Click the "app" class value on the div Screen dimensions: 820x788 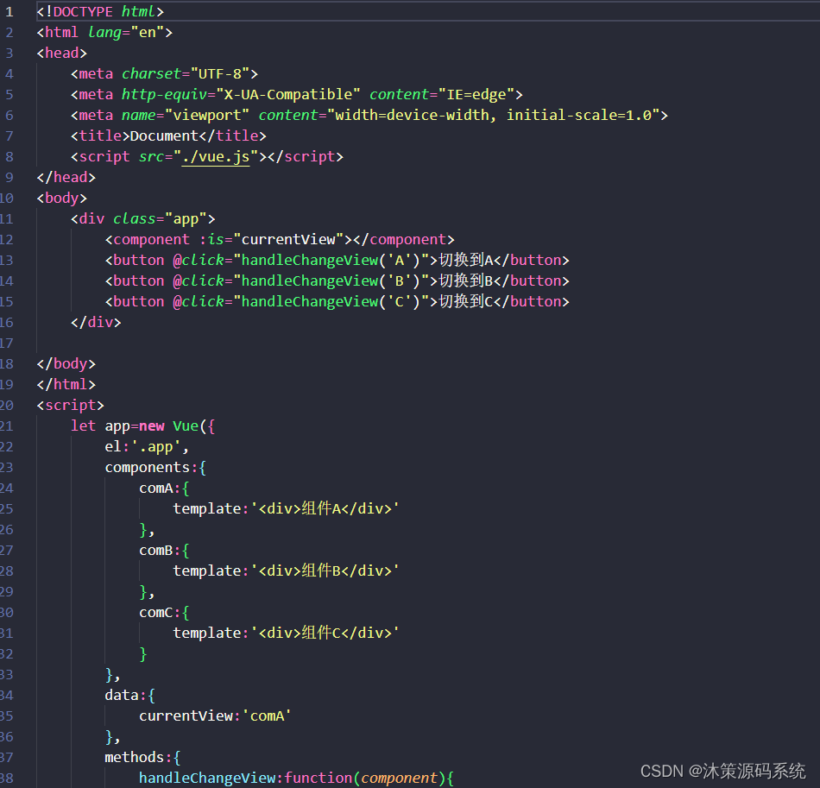[x=186, y=218]
